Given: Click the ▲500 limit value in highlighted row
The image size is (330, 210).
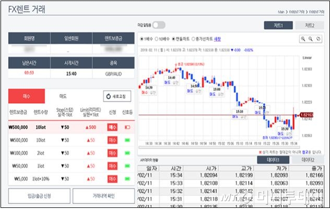Looking at the screenshot, I should (x=91, y=127).
